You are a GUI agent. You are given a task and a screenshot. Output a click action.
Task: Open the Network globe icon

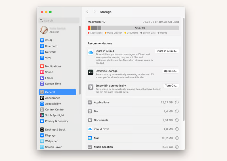pos(42,52)
